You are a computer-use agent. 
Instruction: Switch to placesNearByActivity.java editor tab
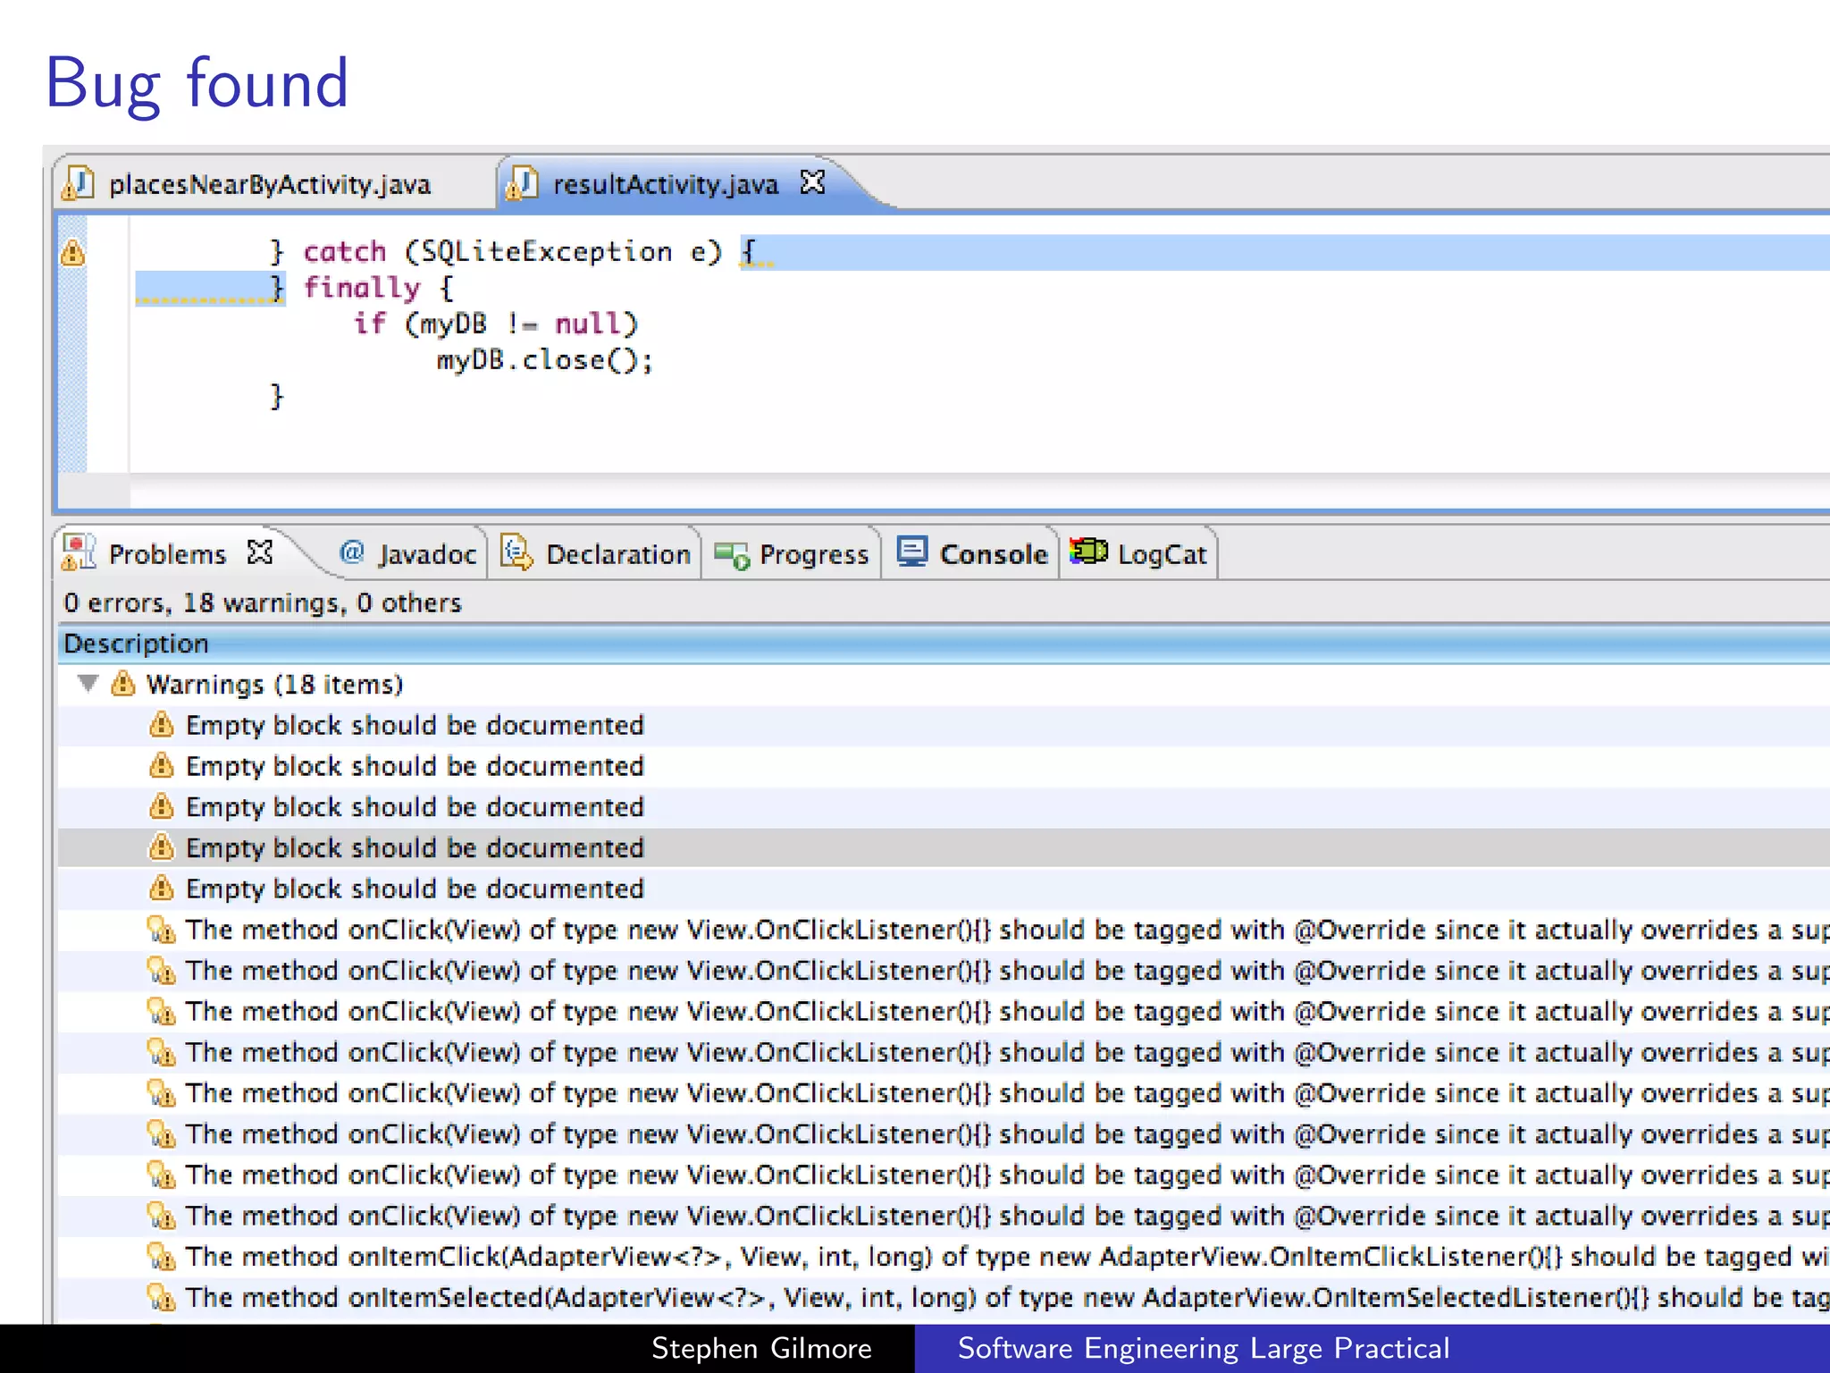[268, 184]
